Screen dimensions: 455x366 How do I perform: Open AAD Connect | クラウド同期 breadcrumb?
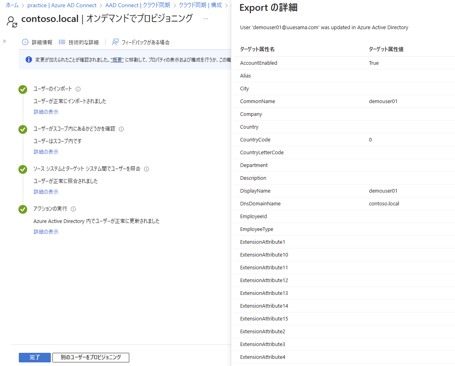[138, 5]
